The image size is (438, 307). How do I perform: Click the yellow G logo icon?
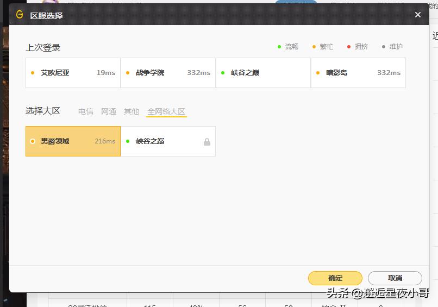[20, 15]
